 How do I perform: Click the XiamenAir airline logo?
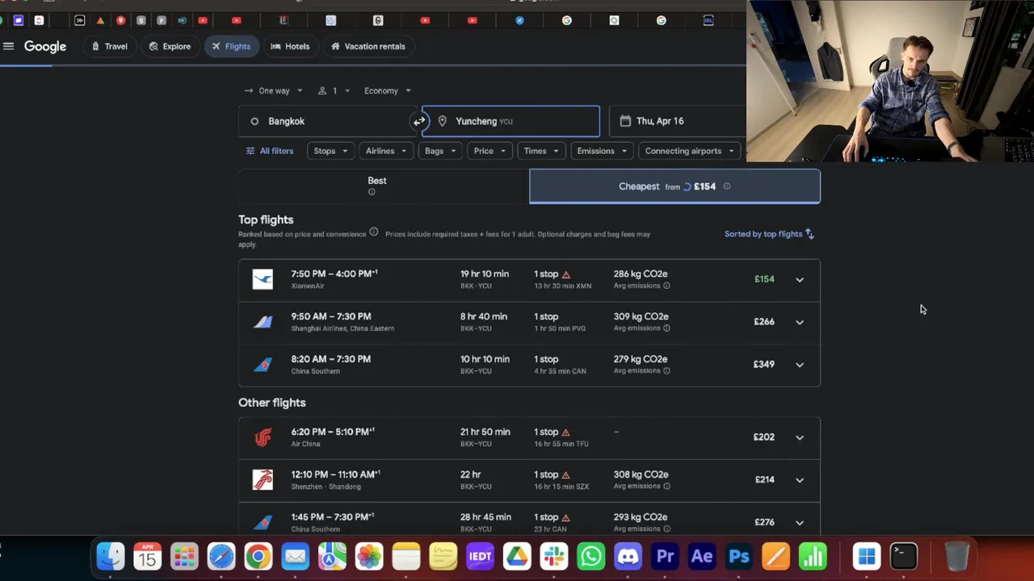(x=263, y=279)
